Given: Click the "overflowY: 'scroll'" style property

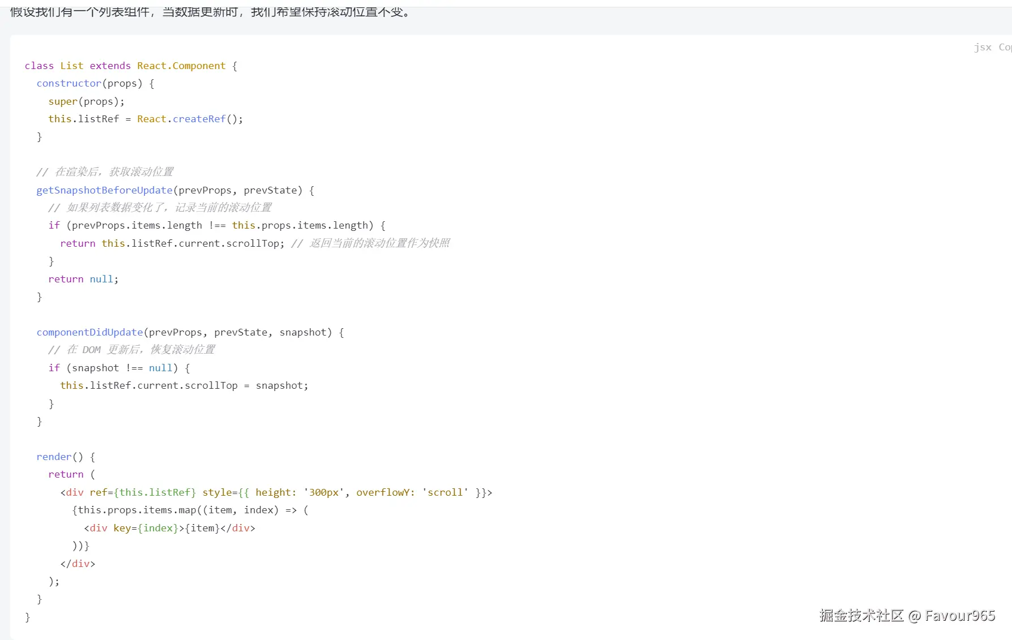Looking at the screenshot, I should click(x=412, y=492).
